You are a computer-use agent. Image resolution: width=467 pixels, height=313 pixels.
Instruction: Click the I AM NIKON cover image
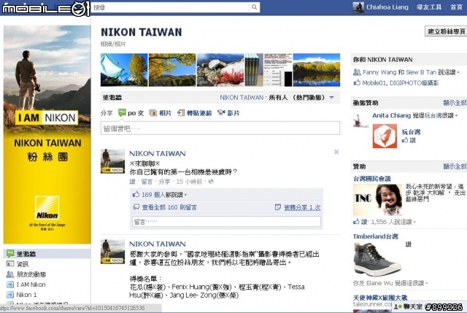pos(47,134)
